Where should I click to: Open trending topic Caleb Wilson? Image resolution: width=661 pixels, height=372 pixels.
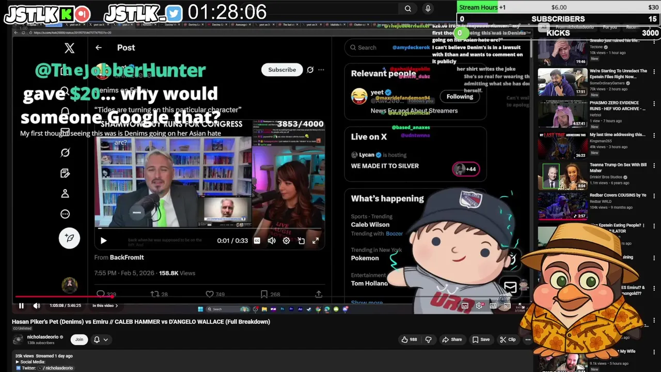pos(370,225)
